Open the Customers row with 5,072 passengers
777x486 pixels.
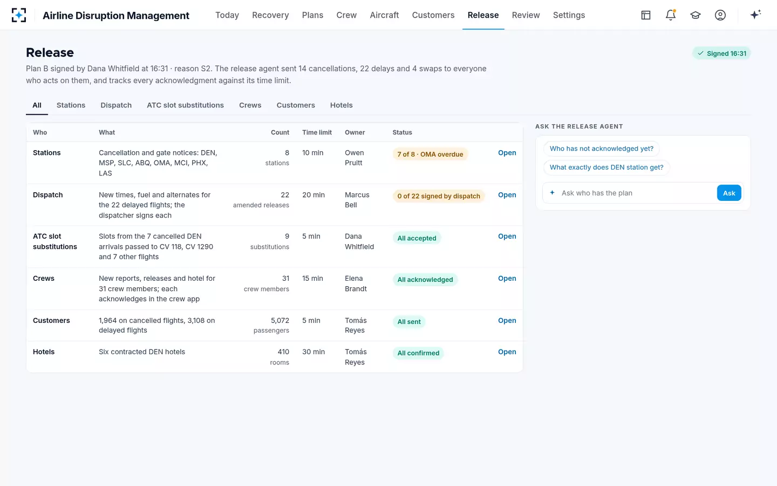[507, 321]
